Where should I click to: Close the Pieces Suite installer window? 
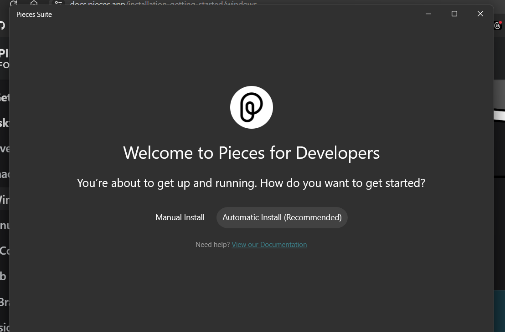point(480,14)
